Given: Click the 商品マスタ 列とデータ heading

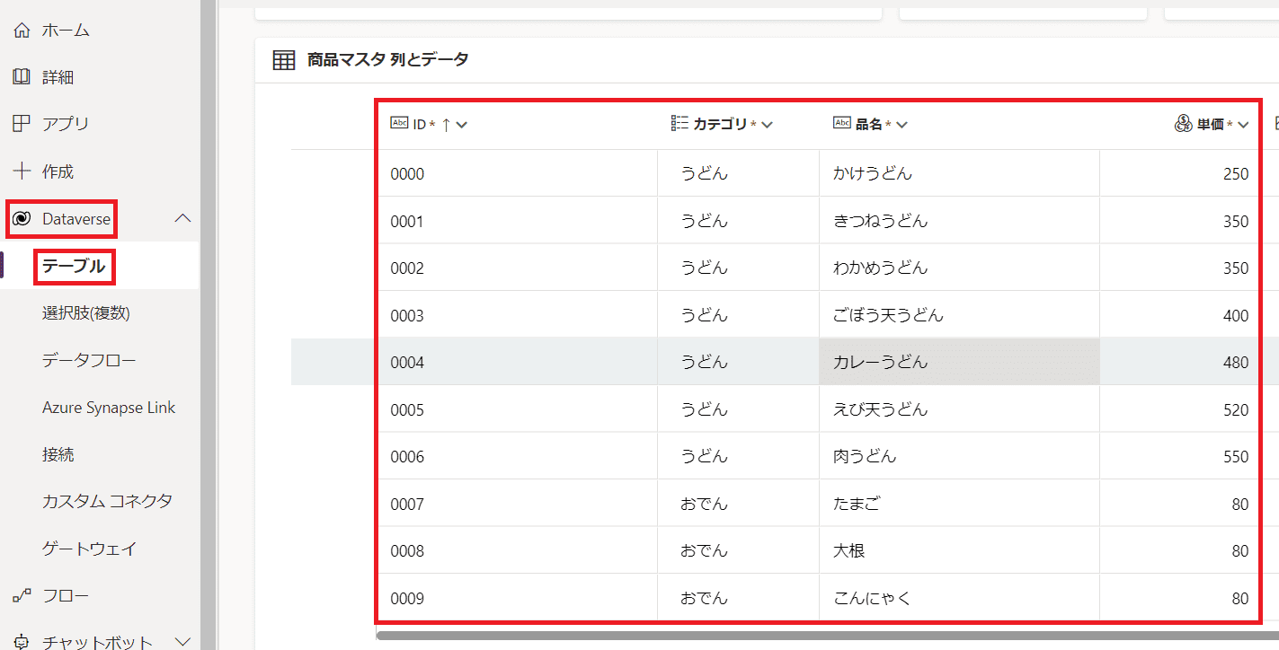Looking at the screenshot, I should click(387, 60).
